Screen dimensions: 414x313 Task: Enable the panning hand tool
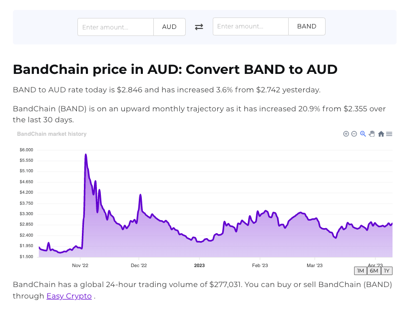tap(372, 134)
